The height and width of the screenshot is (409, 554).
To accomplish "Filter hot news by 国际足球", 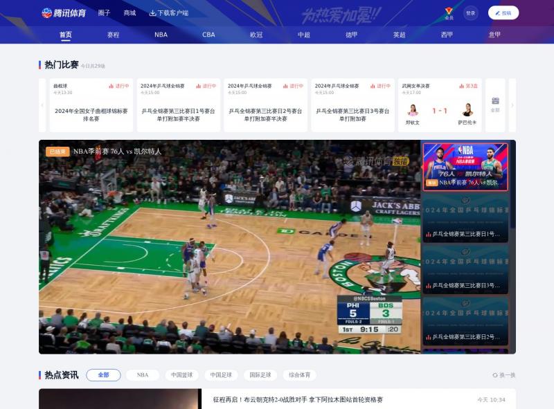I will (x=260, y=374).
